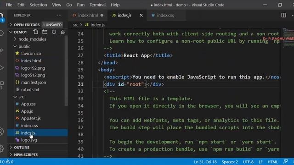Open the Accounts icon in activity bar

[1, 132]
